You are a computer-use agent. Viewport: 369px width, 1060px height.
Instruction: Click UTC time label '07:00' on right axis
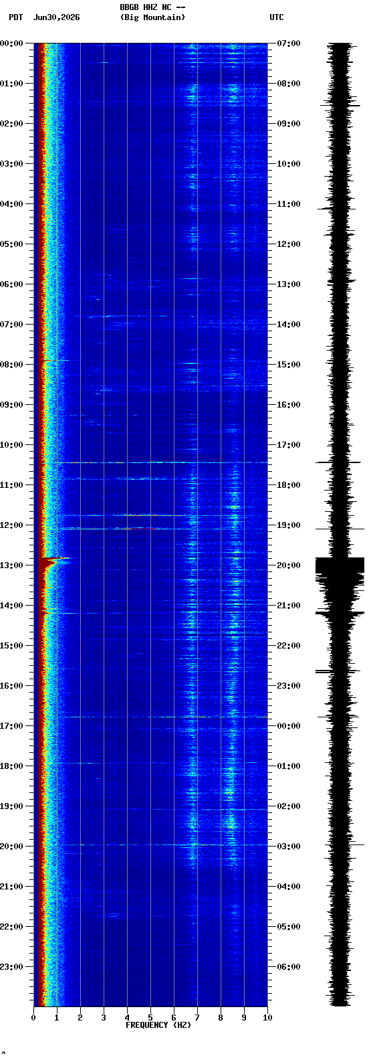[x=289, y=43]
